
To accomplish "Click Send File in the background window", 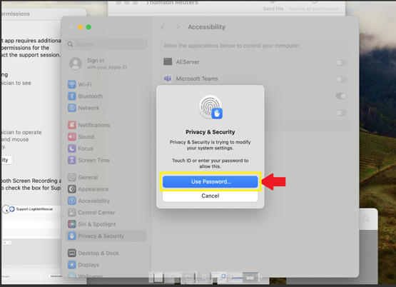I will pos(273,9).
